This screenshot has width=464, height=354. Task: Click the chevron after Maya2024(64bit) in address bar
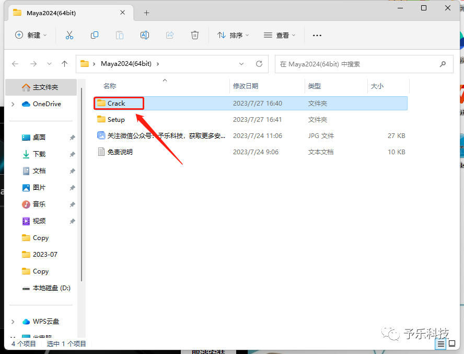coord(158,64)
